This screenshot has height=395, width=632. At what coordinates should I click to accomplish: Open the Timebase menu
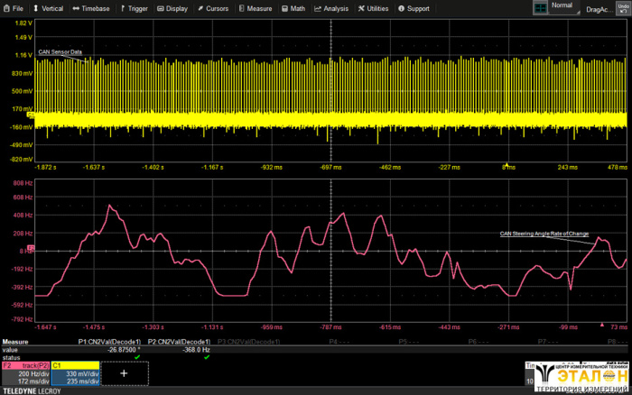[x=91, y=8]
